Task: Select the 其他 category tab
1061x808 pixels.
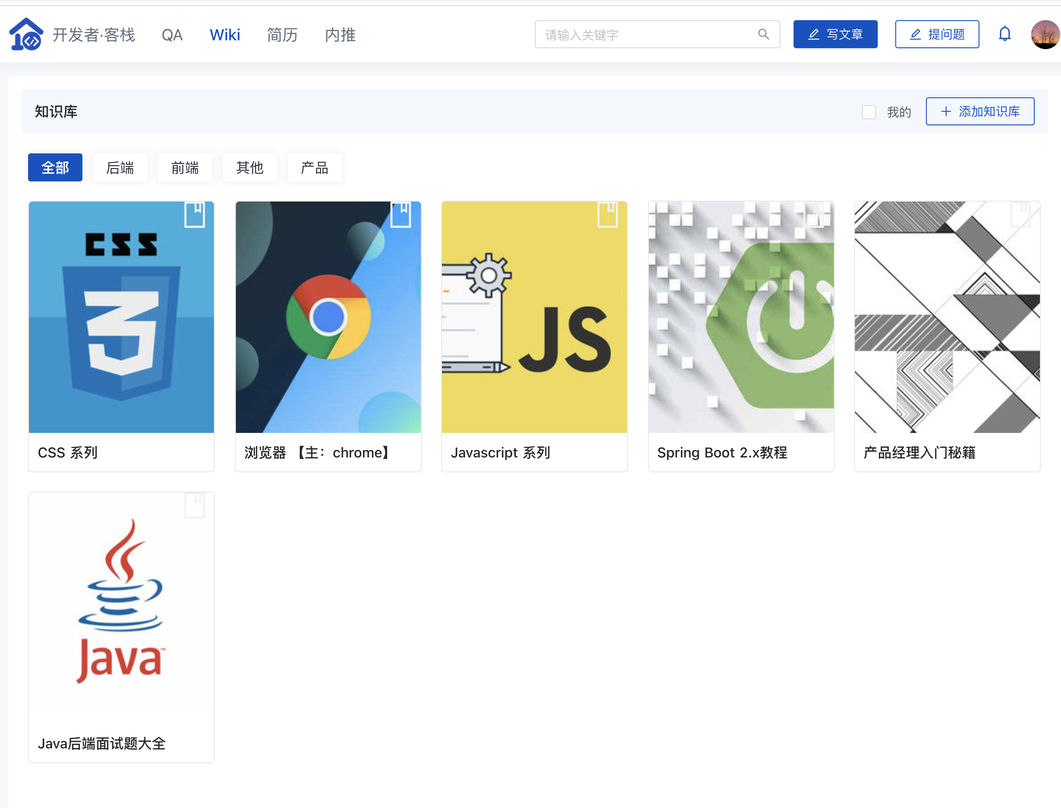Action: (x=250, y=167)
